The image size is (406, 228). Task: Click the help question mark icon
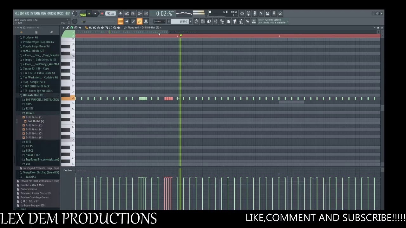point(261,13)
